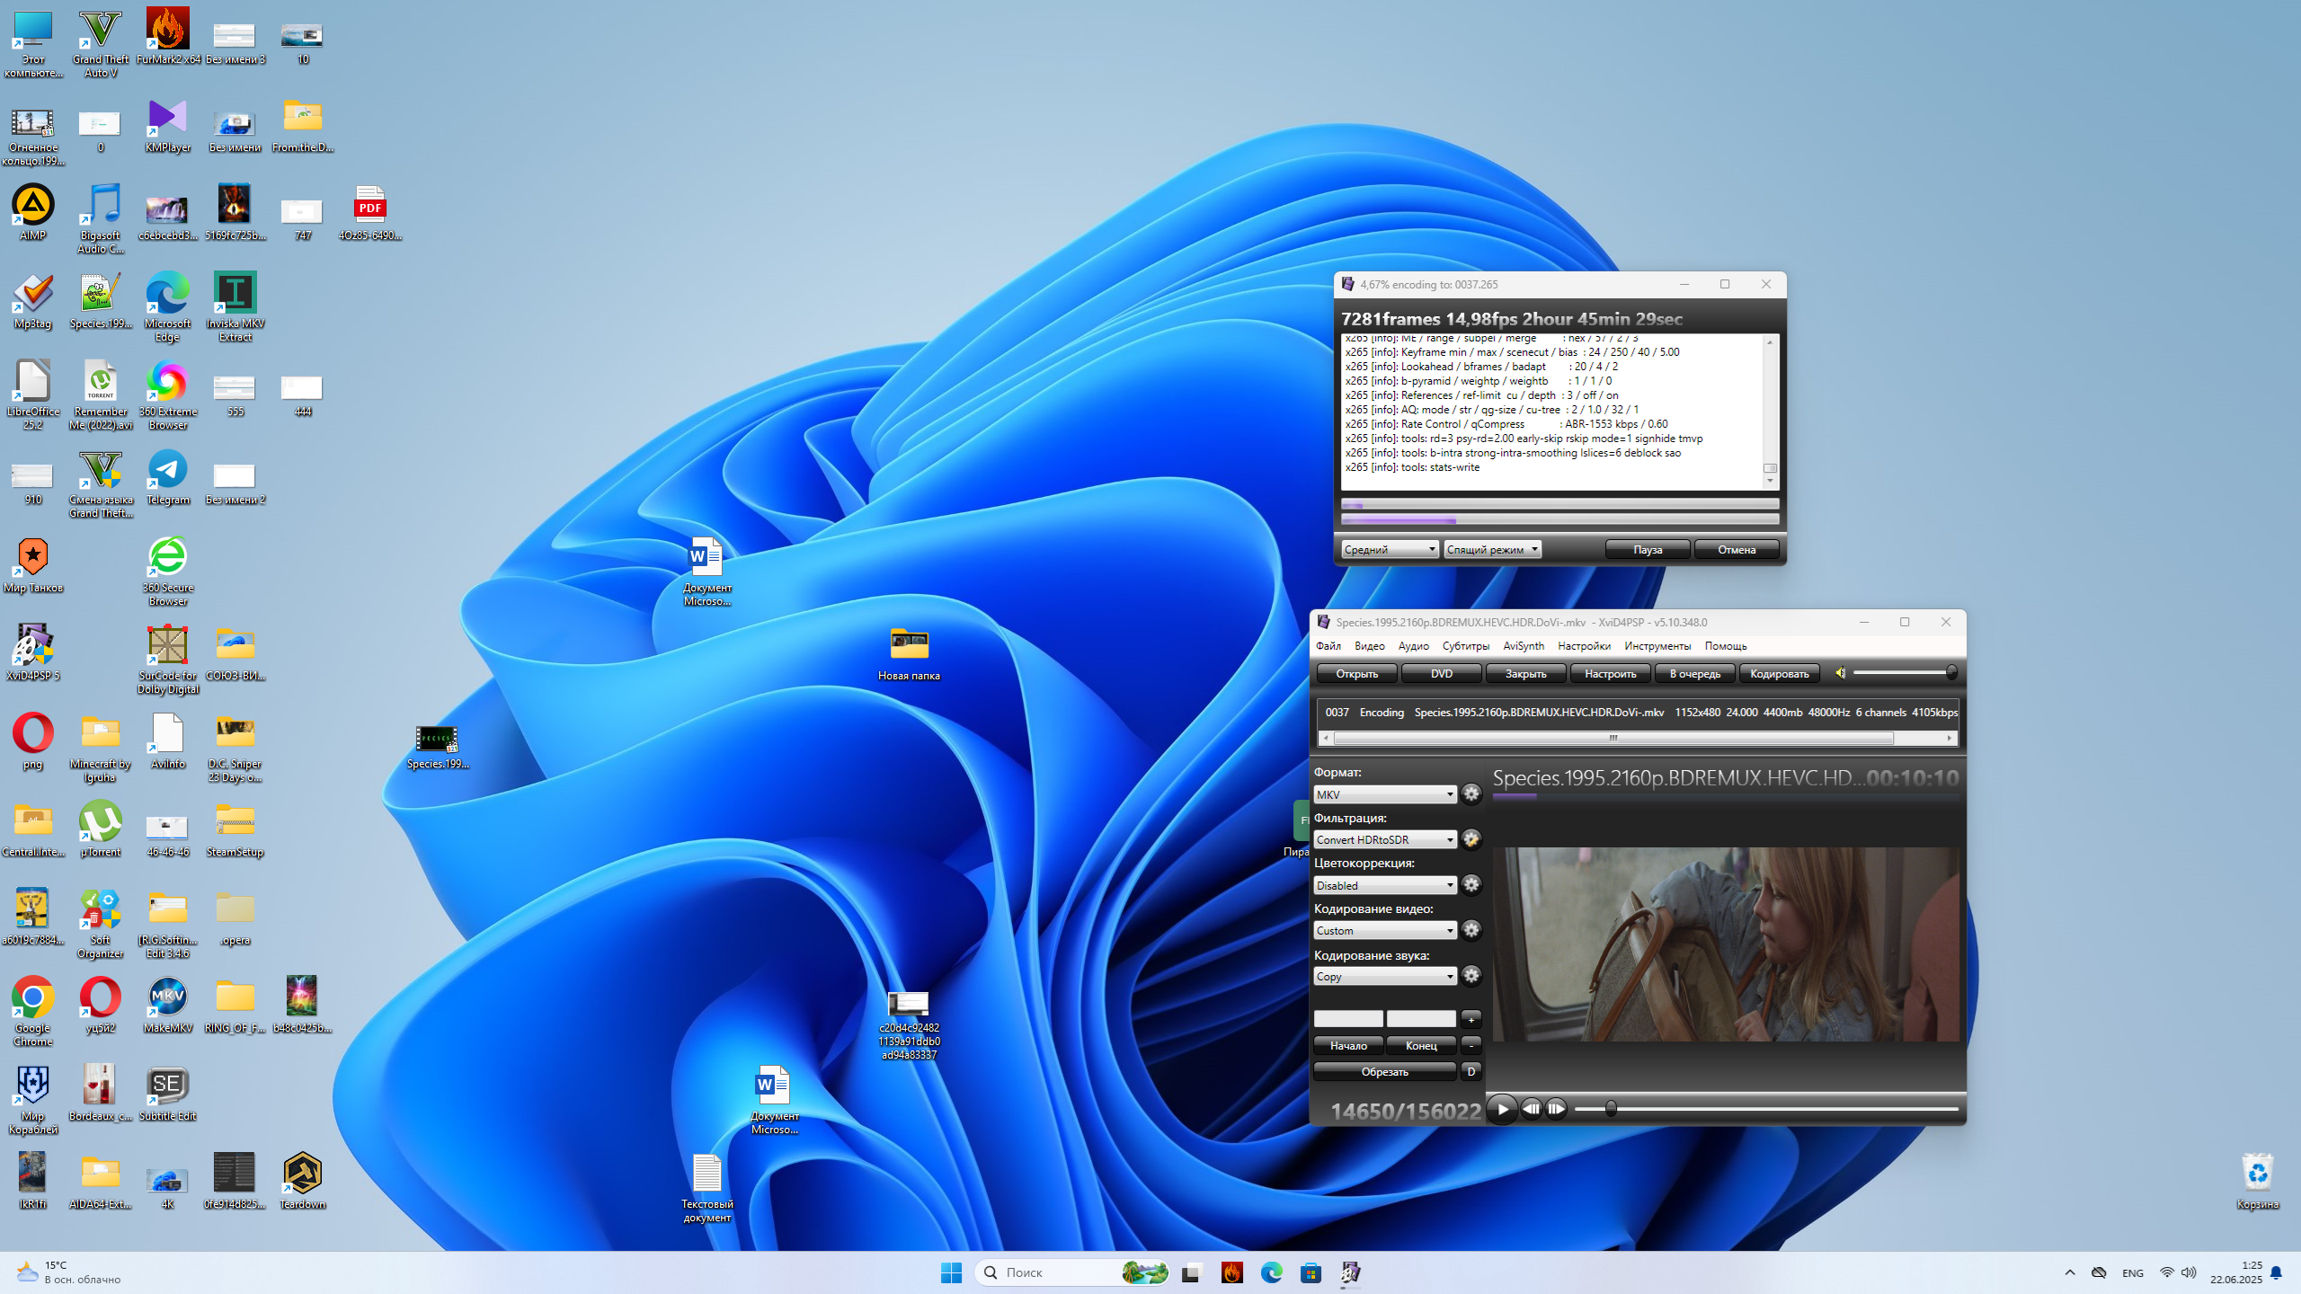Viewport: 2301px width, 1294px height.
Task: Select Teardown desktop shortcut
Action: click(303, 1183)
